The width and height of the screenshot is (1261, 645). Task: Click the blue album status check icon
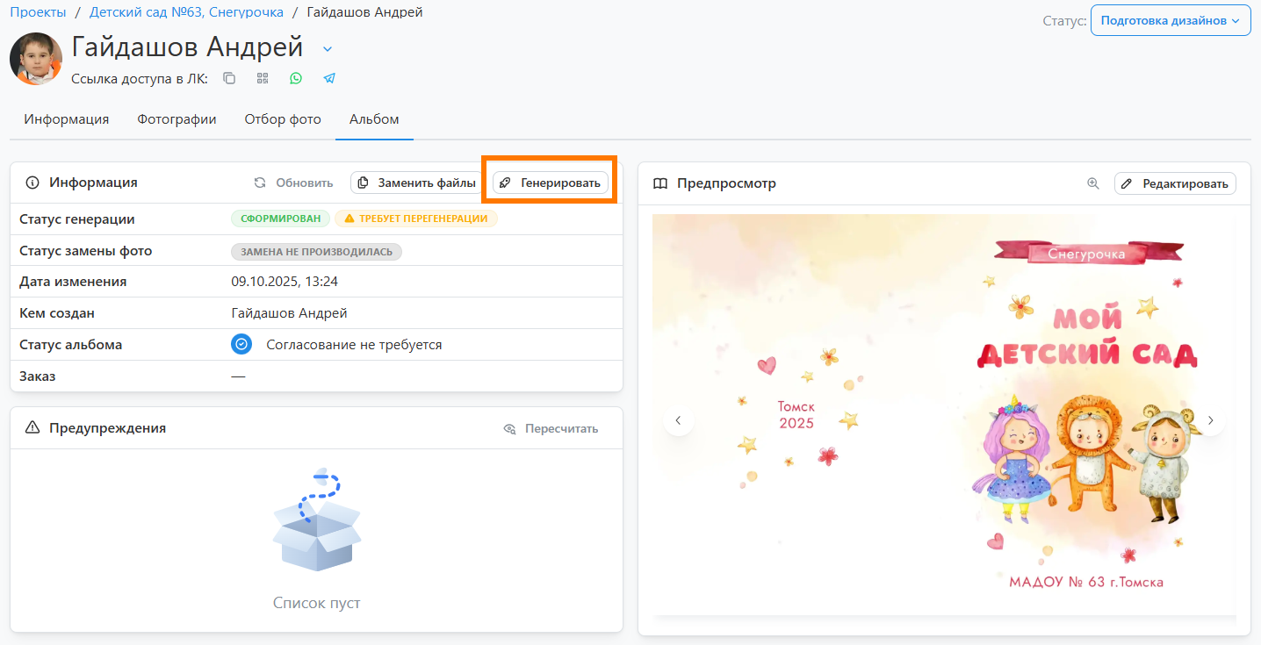coord(241,345)
